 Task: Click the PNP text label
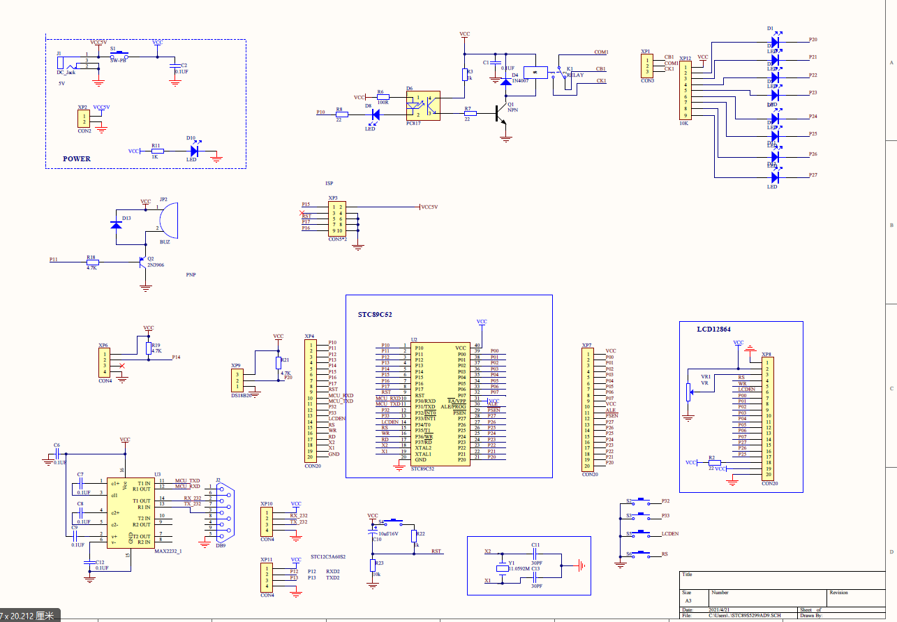pyautogui.click(x=191, y=275)
